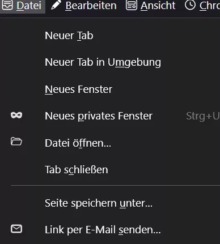
Task: Open the Bearbeiten menu
Action: click(x=91, y=5)
